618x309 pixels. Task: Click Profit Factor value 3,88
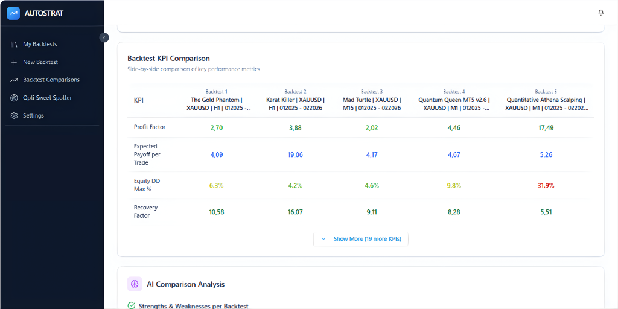point(295,128)
